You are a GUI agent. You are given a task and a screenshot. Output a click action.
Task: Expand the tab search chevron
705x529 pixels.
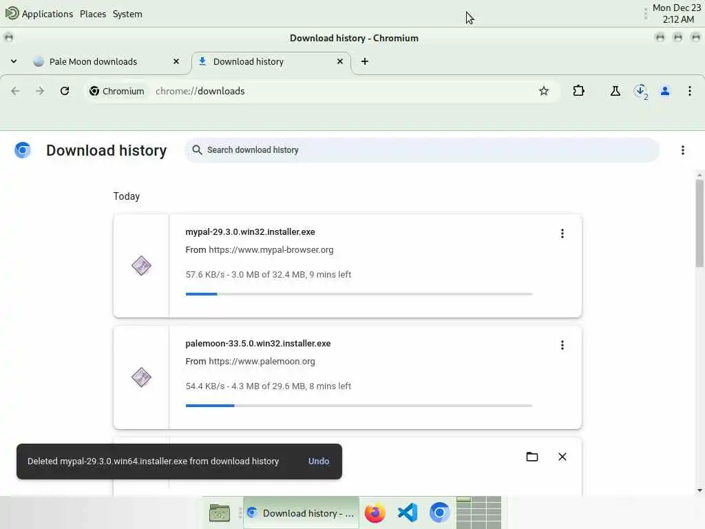(14, 61)
